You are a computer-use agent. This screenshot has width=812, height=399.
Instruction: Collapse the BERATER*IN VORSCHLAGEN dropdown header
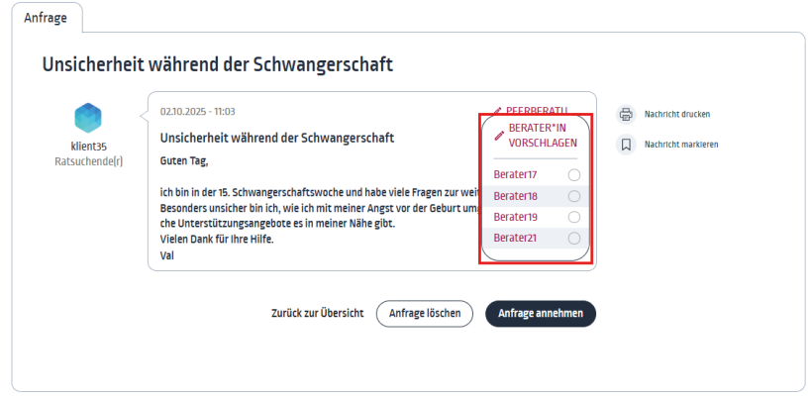tap(536, 136)
